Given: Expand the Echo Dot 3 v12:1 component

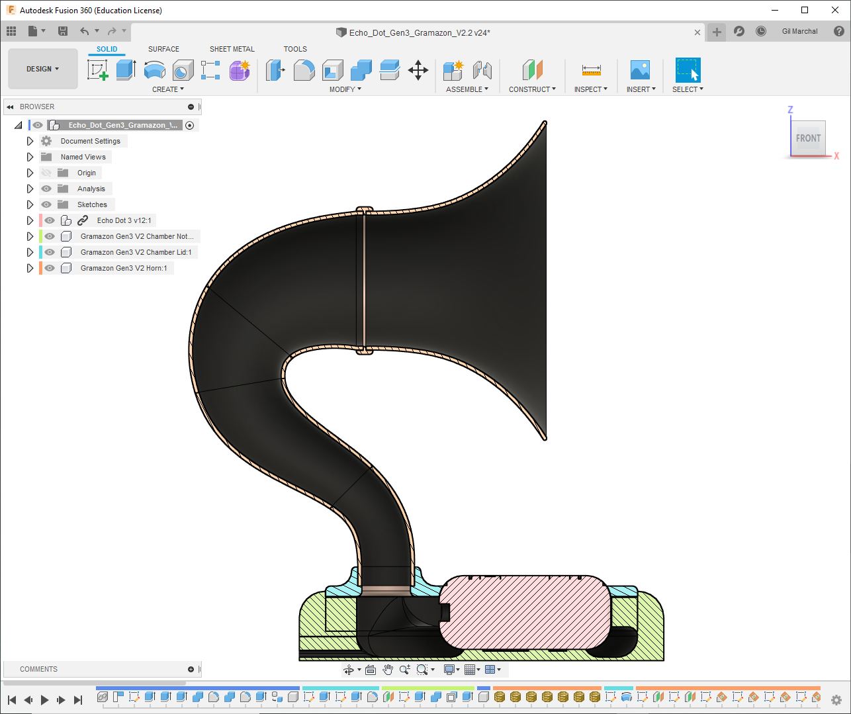Looking at the screenshot, I should point(30,220).
